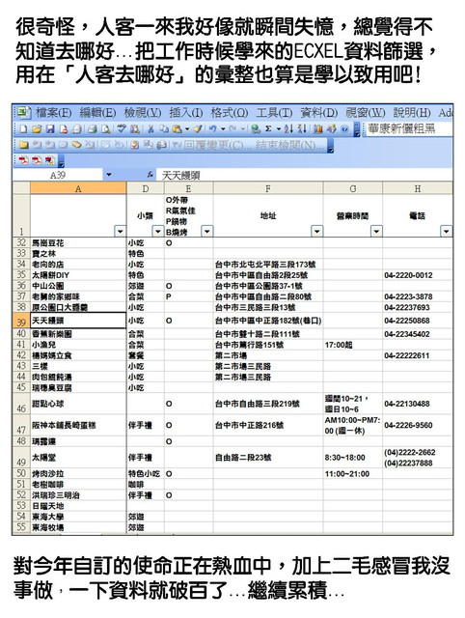
Task: Click the Cut scissors icon
Action: (x=150, y=128)
